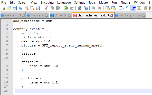Screen dimensions: 152x95
Task: Switch to the France.txt tab
Action: [x=38, y=15]
